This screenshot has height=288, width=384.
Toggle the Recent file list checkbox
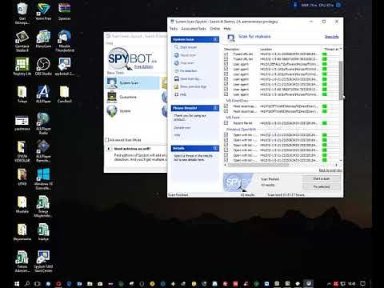226,123
